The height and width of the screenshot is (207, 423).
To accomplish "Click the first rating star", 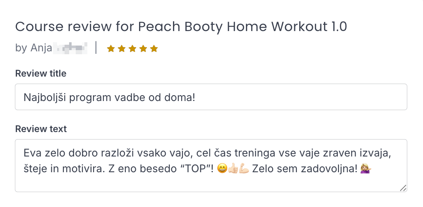I will (111, 49).
